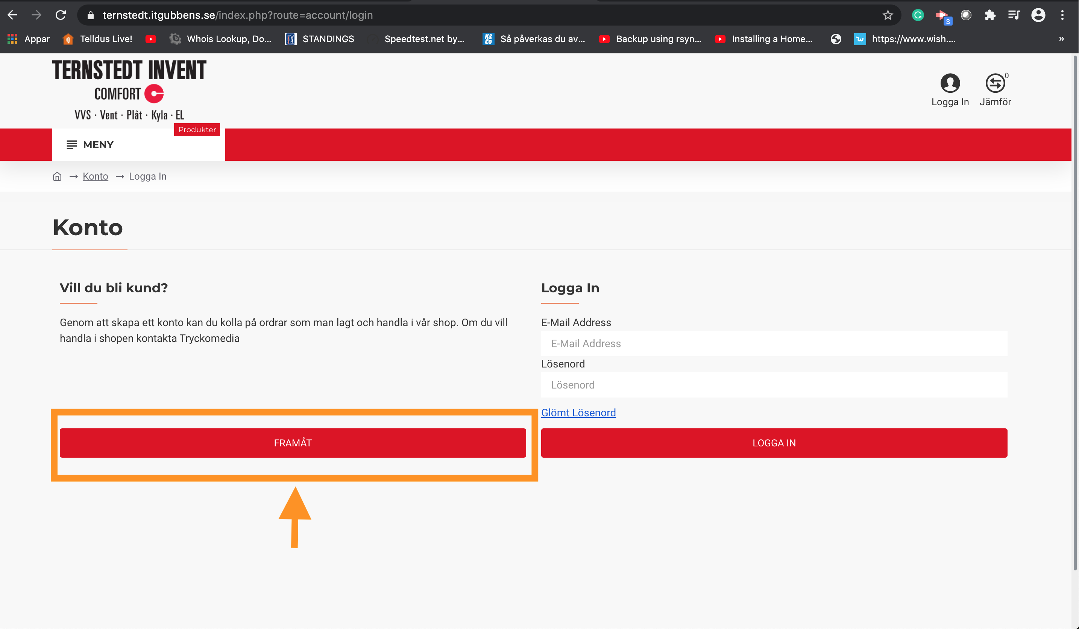Click the E-Mail Address input field
The image size is (1079, 629).
[x=774, y=343]
